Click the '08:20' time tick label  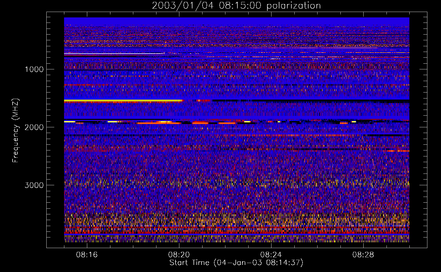pyautogui.click(x=179, y=255)
